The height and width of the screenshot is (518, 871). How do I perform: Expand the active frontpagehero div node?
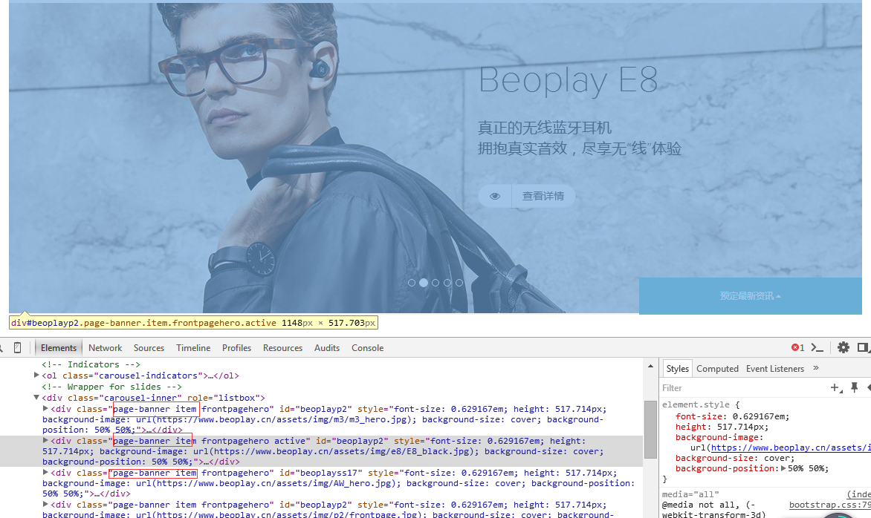pyautogui.click(x=45, y=441)
